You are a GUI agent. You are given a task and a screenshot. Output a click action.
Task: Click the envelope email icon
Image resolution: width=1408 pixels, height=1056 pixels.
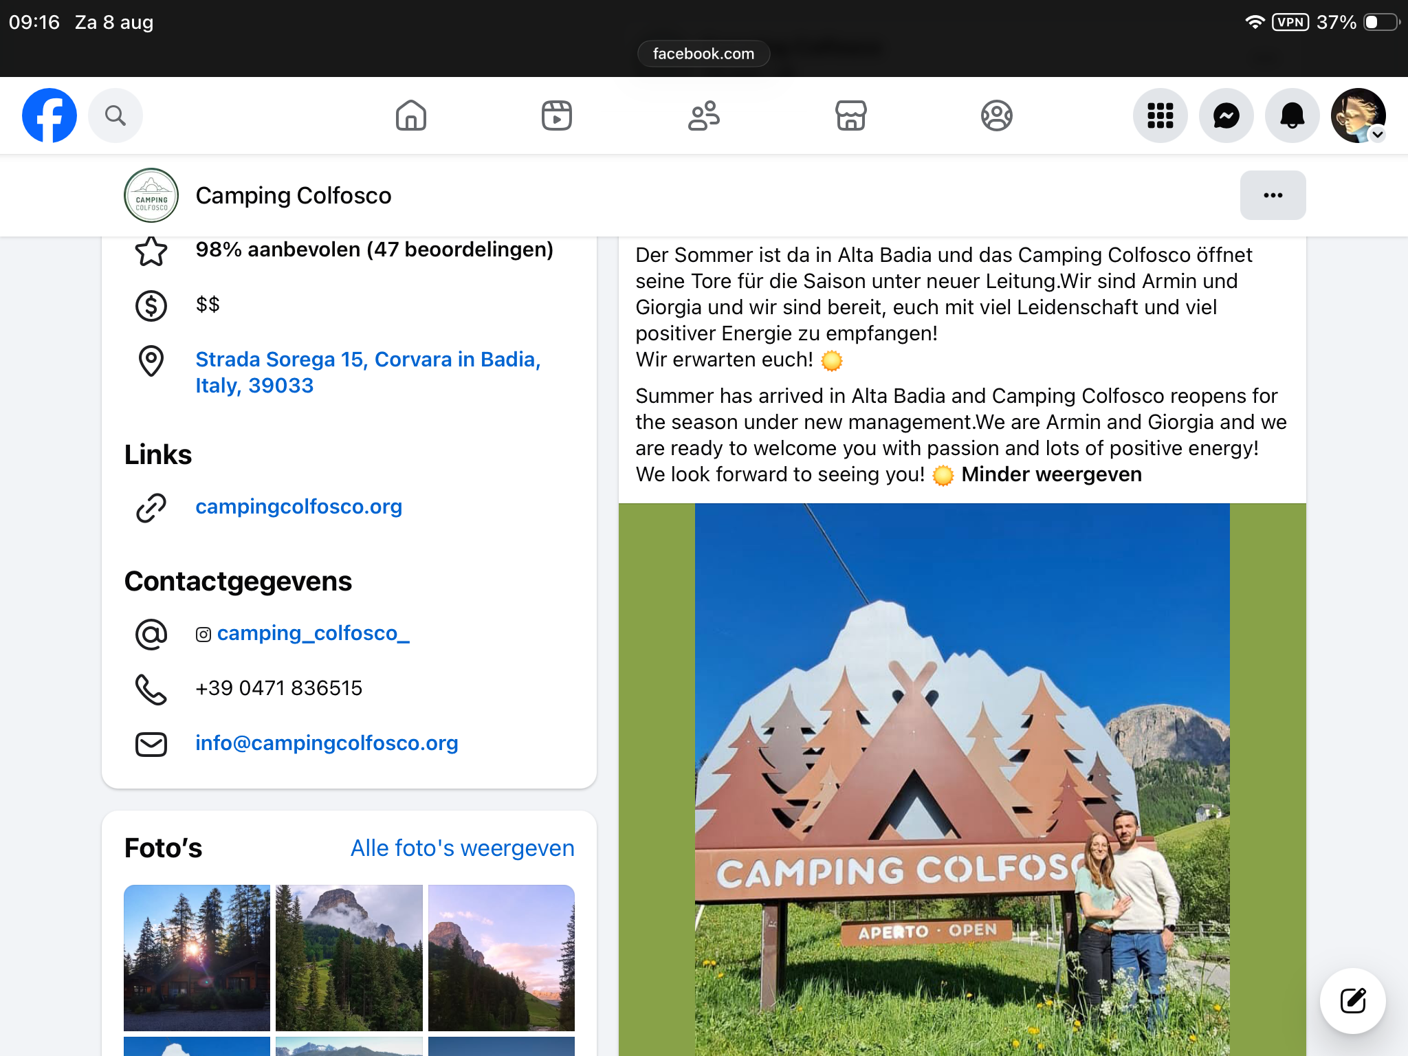(151, 744)
